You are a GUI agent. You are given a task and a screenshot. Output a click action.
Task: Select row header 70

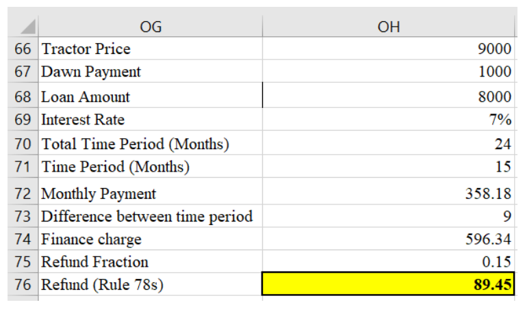pyautogui.click(x=23, y=144)
